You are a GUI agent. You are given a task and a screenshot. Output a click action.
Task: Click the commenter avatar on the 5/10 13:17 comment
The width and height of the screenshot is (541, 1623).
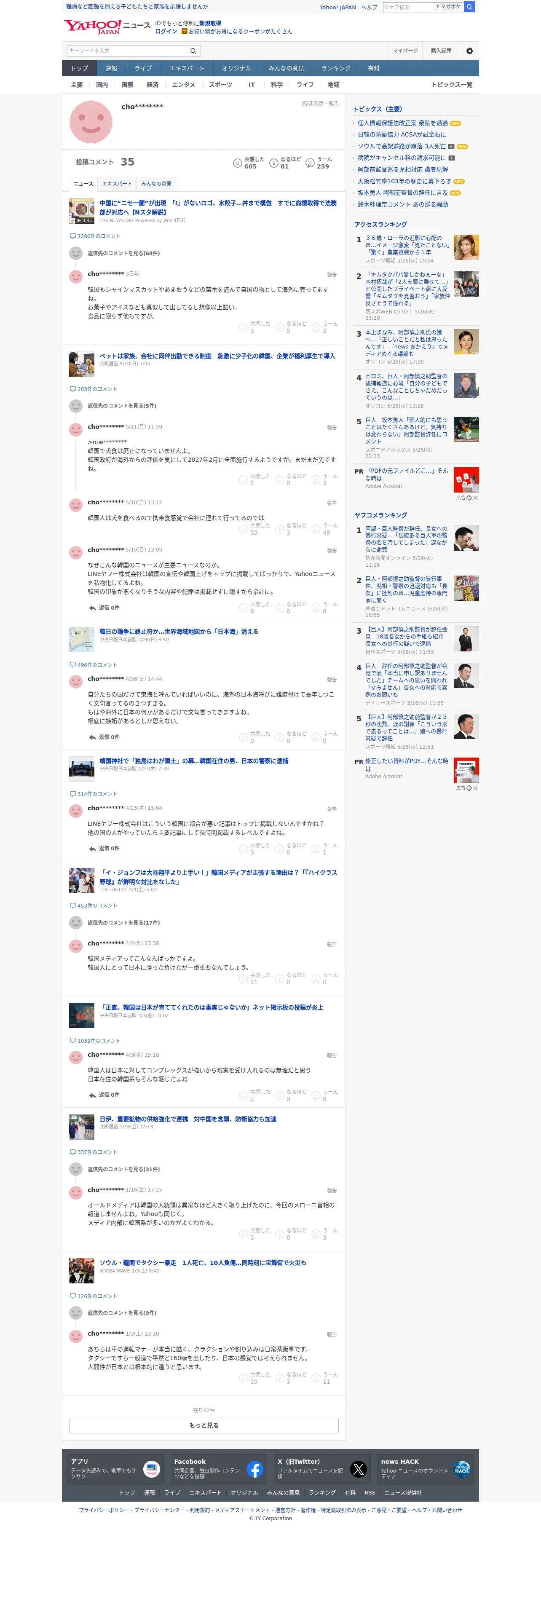point(75,505)
